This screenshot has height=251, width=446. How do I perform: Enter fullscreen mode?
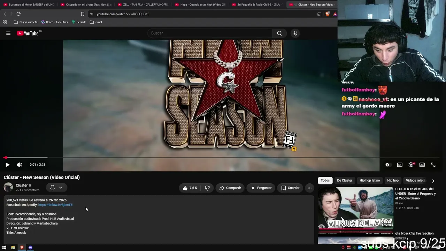pos(433,165)
